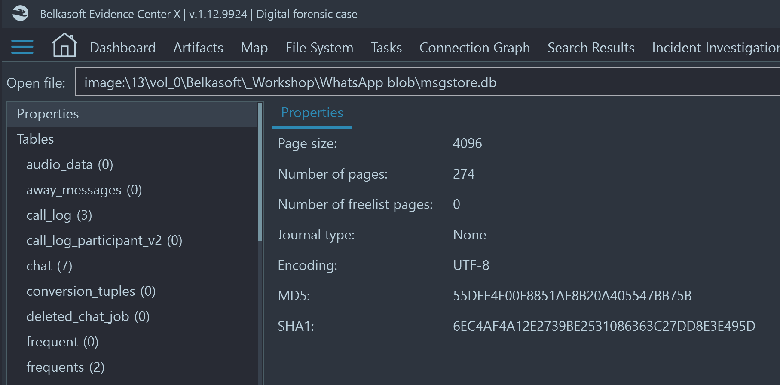Click the Encoding value UTF-8

pos(471,265)
